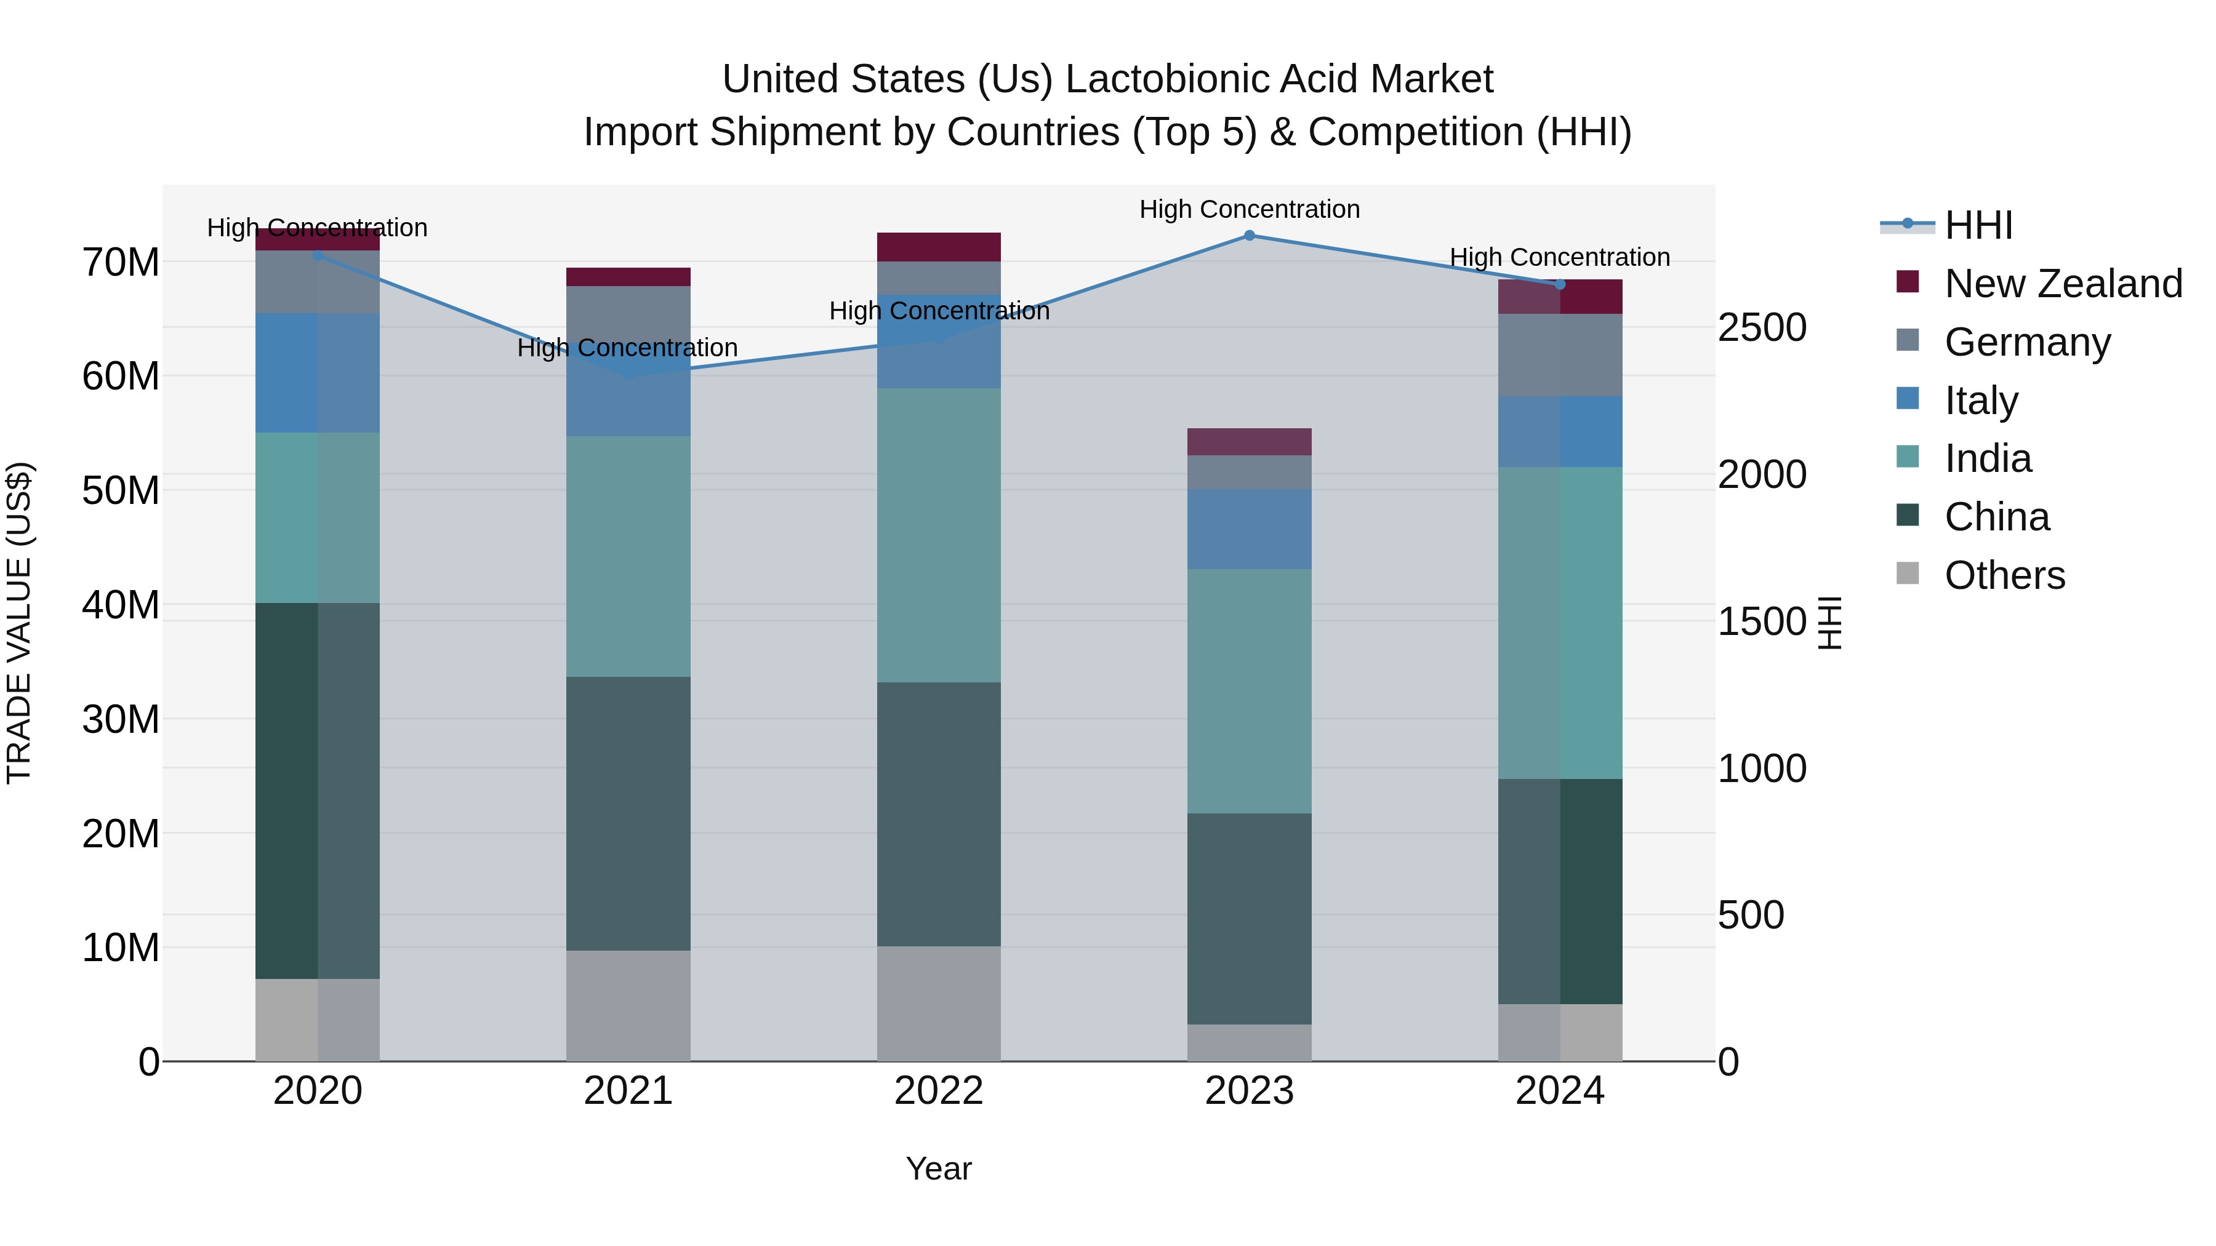Click the 1000 HHI axis tick label
This screenshot has height=1246, width=2216.
pos(1763,769)
